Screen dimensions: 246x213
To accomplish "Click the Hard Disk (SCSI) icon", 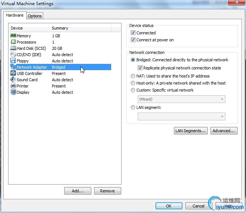I will pyautogui.click(x=13, y=48).
